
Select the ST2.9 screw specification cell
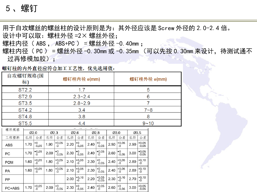point(25,96)
